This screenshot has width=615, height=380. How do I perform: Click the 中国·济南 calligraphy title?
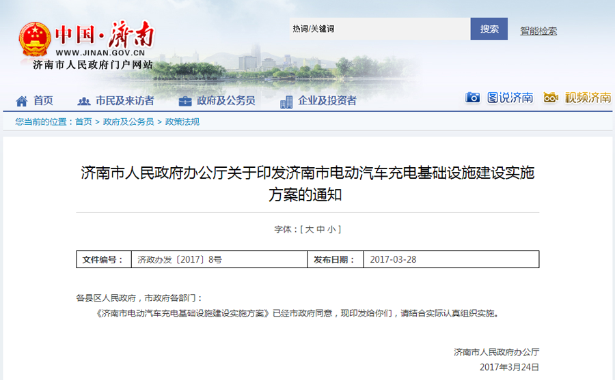coord(105,33)
